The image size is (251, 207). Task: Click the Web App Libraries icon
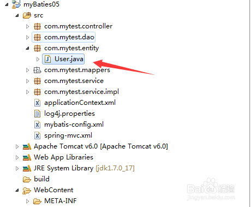pos(27,157)
